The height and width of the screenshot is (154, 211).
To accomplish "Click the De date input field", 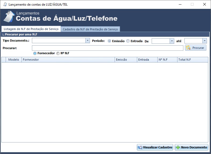I will (161, 41).
